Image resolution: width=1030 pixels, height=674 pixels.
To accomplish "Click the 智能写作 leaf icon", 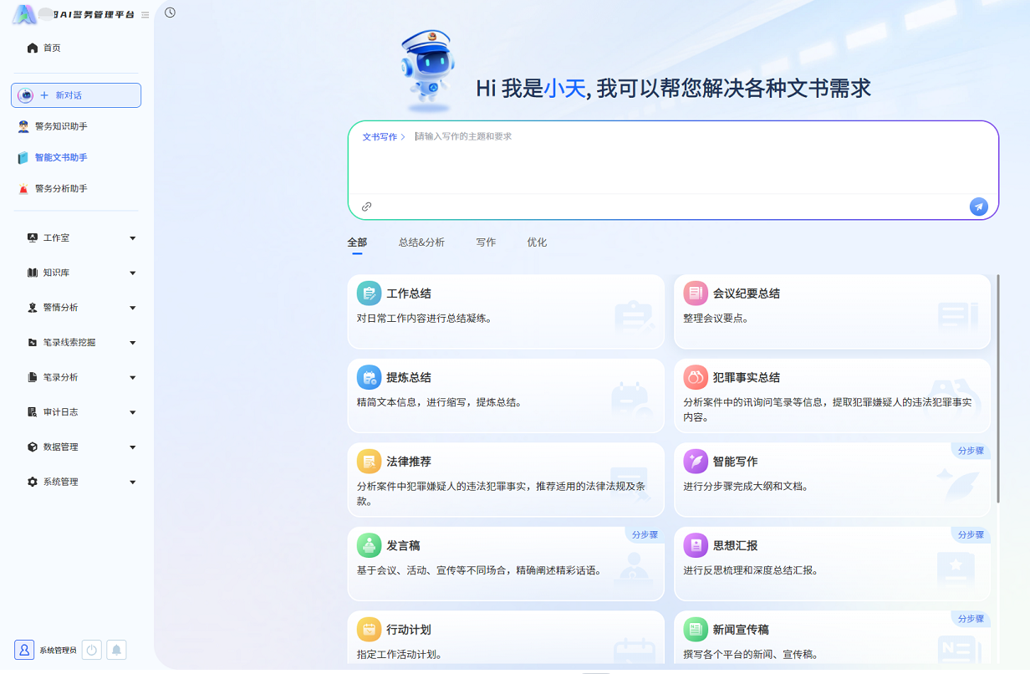I will [696, 461].
